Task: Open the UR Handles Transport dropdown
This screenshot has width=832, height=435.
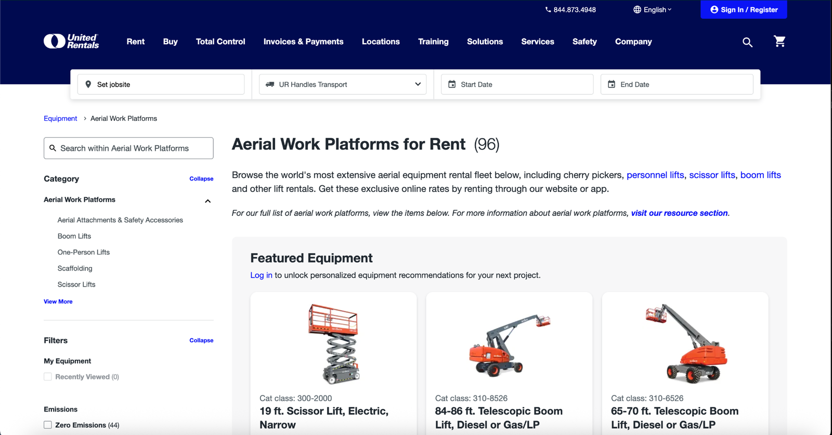Action: (343, 84)
